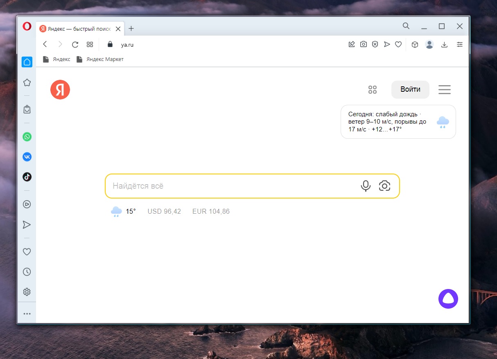497x359 pixels.
Task: Open TikTok in the sidebar
Action: [x=27, y=177]
